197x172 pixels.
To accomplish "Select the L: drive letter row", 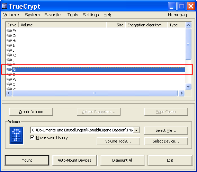I will 96,60.
